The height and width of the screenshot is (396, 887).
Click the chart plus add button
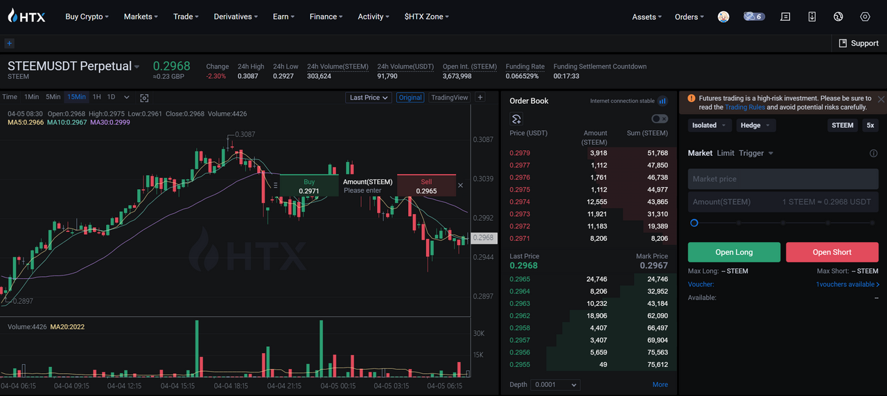click(x=480, y=98)
